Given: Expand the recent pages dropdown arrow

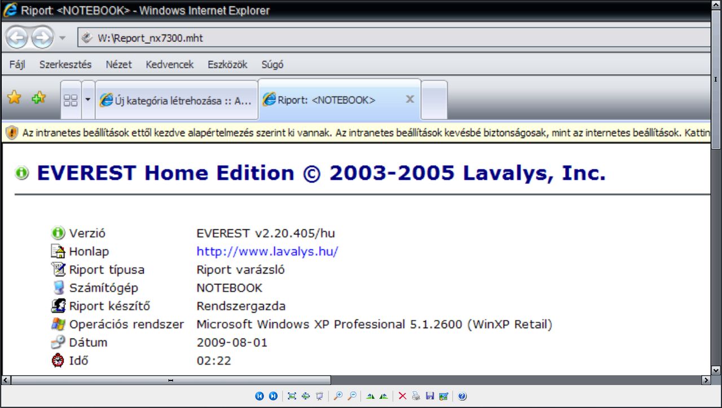Looking at the screenshot, I should point(62,38).
